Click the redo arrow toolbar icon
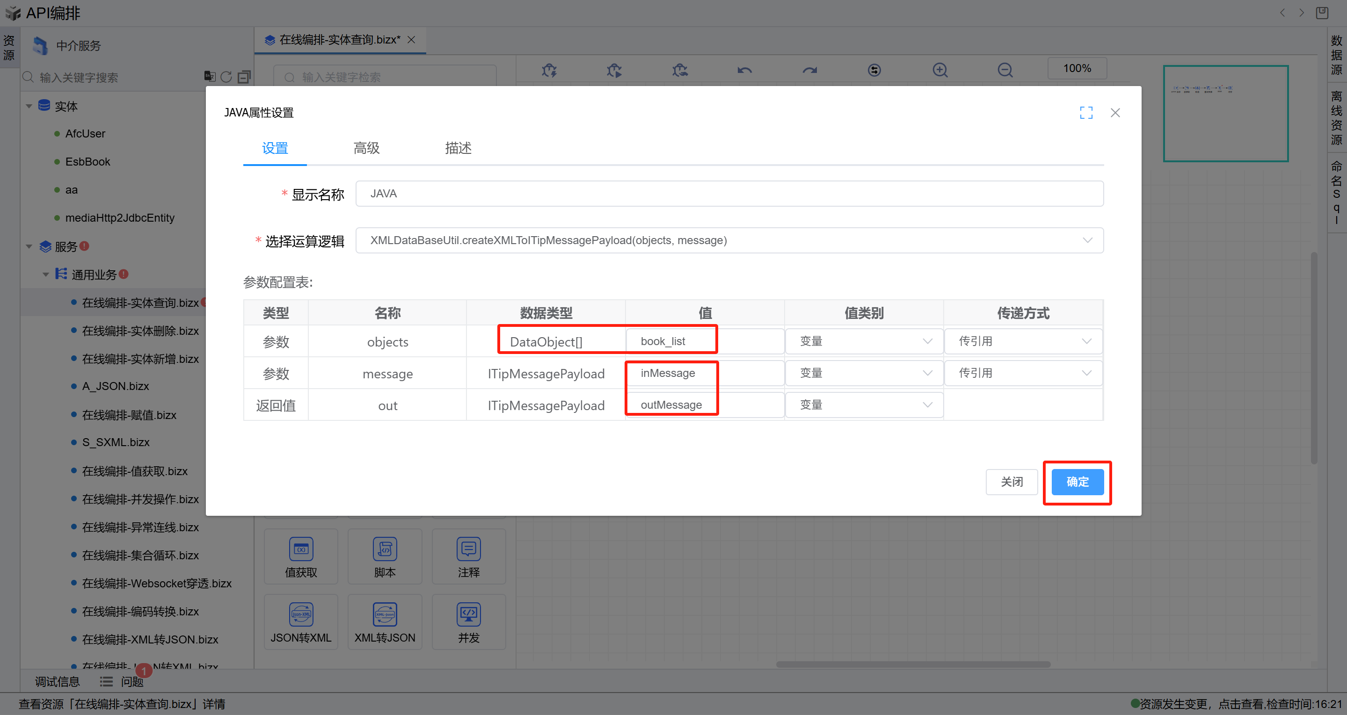Image resolution: width=1347 pixels, height=715 pixels. tap(809, 70)
